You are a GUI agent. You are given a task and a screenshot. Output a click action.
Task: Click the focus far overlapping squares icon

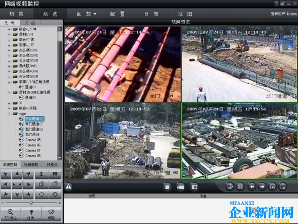(55, 184)
